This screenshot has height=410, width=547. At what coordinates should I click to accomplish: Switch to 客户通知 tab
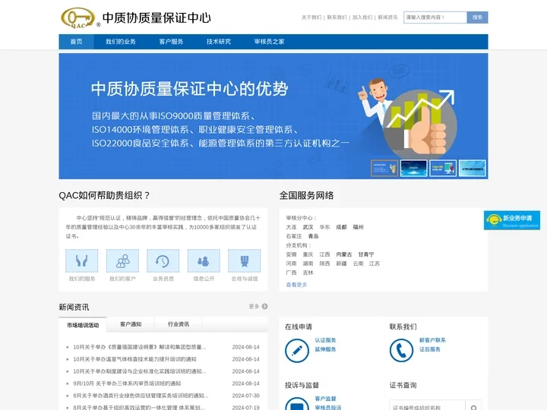(x=131, y=324)
